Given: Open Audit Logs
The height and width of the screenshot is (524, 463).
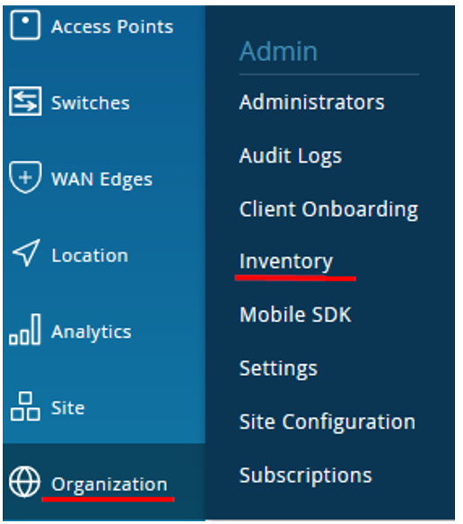Looking at the screenshot, I should pyautogui.click(x=291, y=156).
